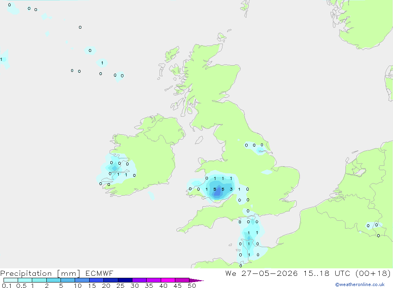393x288 pixels.
Task: Click the '3' precipitation value over Wales
Action: pyautogui.click(x=231, y=189)
